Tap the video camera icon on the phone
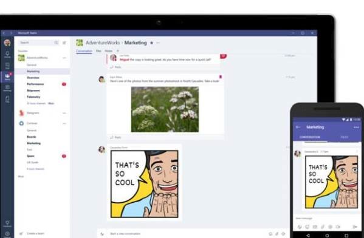This screenshot has width=364, height=238. (338, 227)
